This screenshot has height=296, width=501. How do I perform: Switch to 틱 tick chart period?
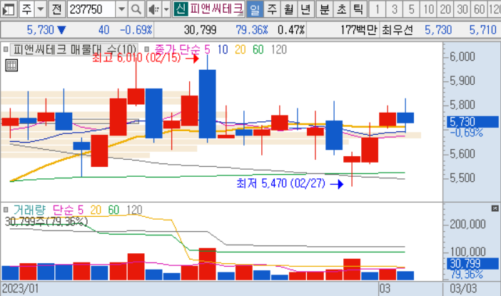358,9
